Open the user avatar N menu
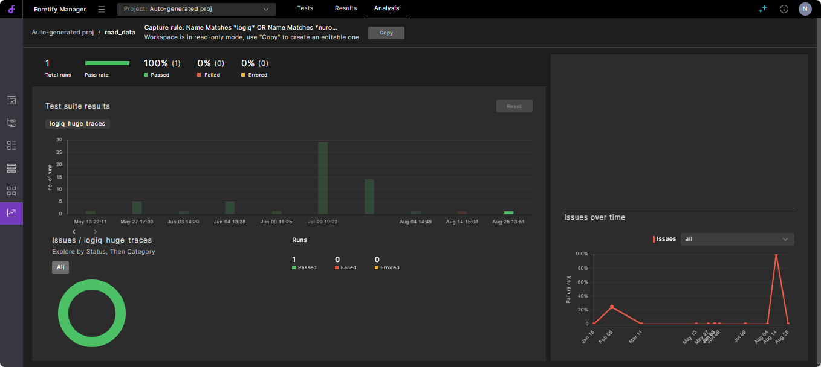Viewport: 821px width, 367px height. pos(805,9)
